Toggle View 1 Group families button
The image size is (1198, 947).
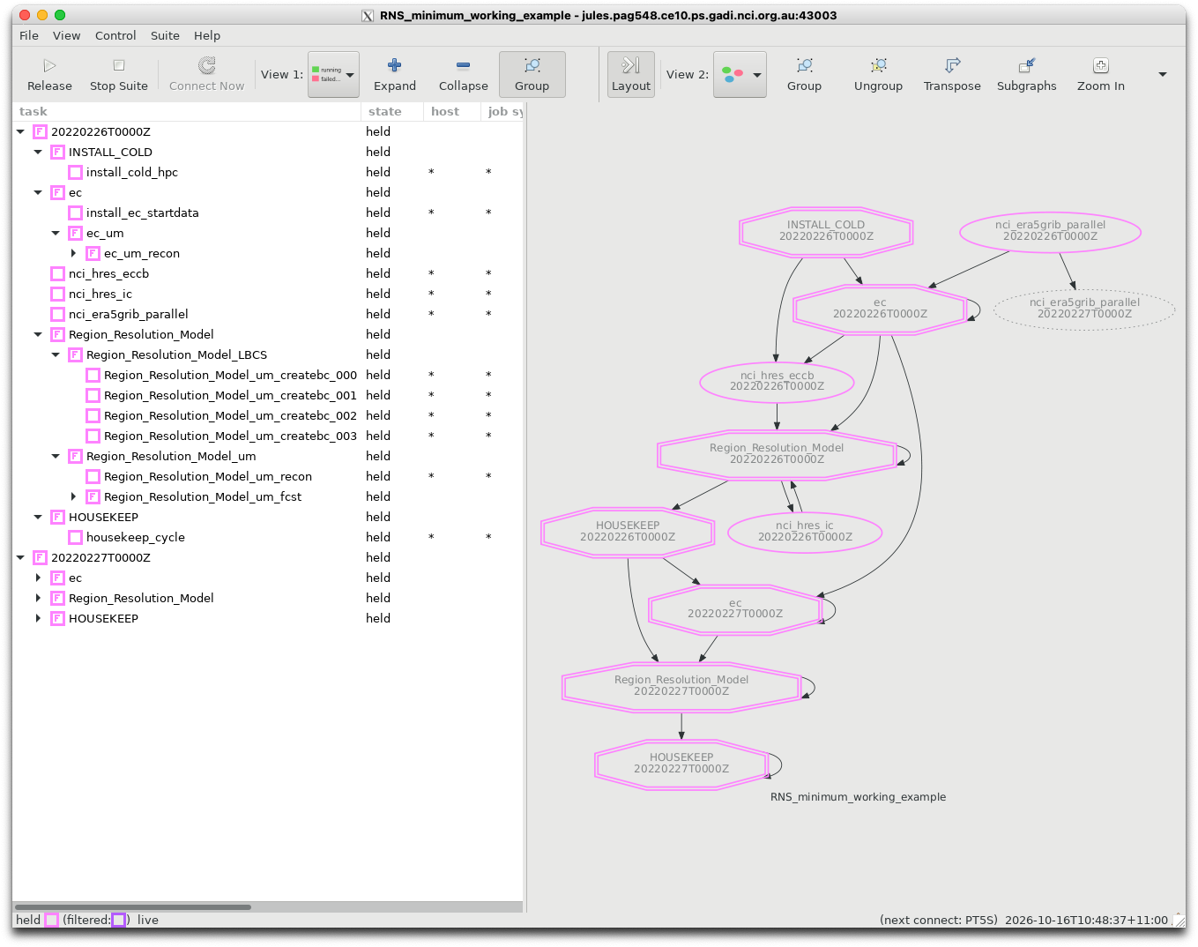(x=532, y=74)
